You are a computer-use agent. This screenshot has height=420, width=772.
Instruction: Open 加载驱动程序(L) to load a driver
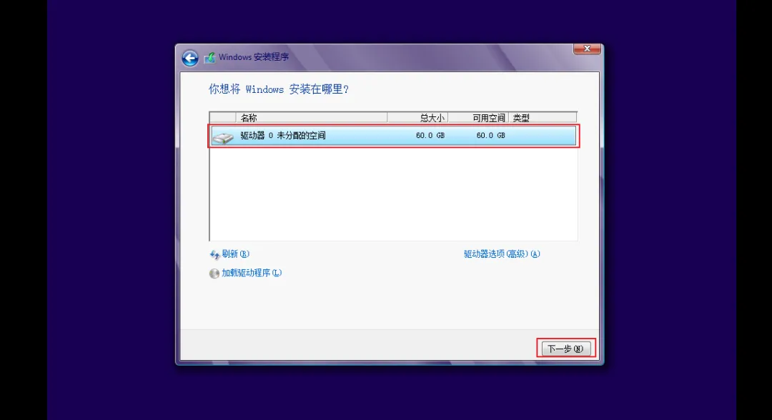[x=252, y=273]
